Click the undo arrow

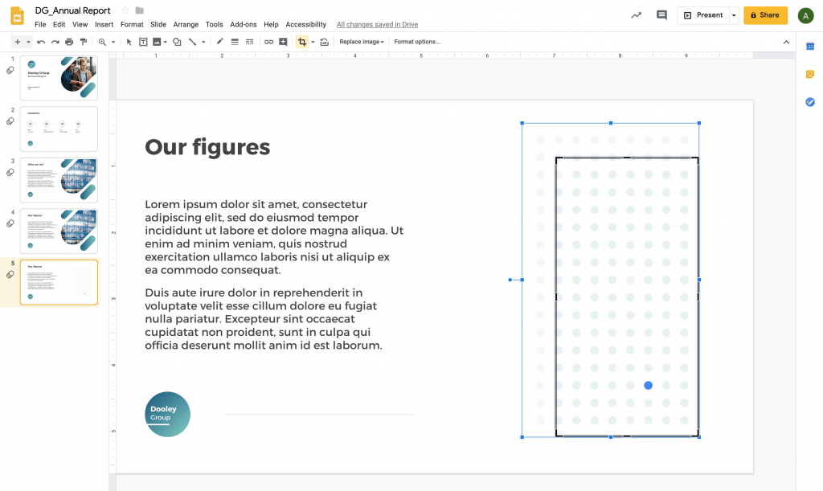[41, 42]
